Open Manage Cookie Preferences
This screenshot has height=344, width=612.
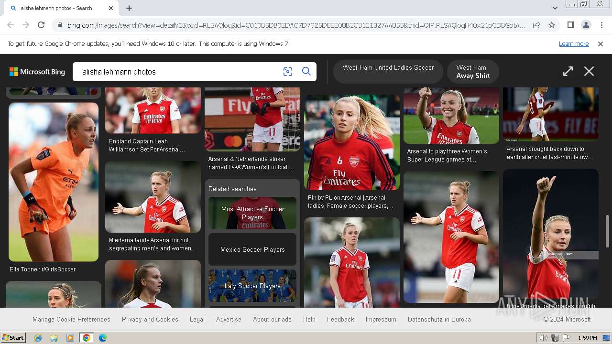71,319
